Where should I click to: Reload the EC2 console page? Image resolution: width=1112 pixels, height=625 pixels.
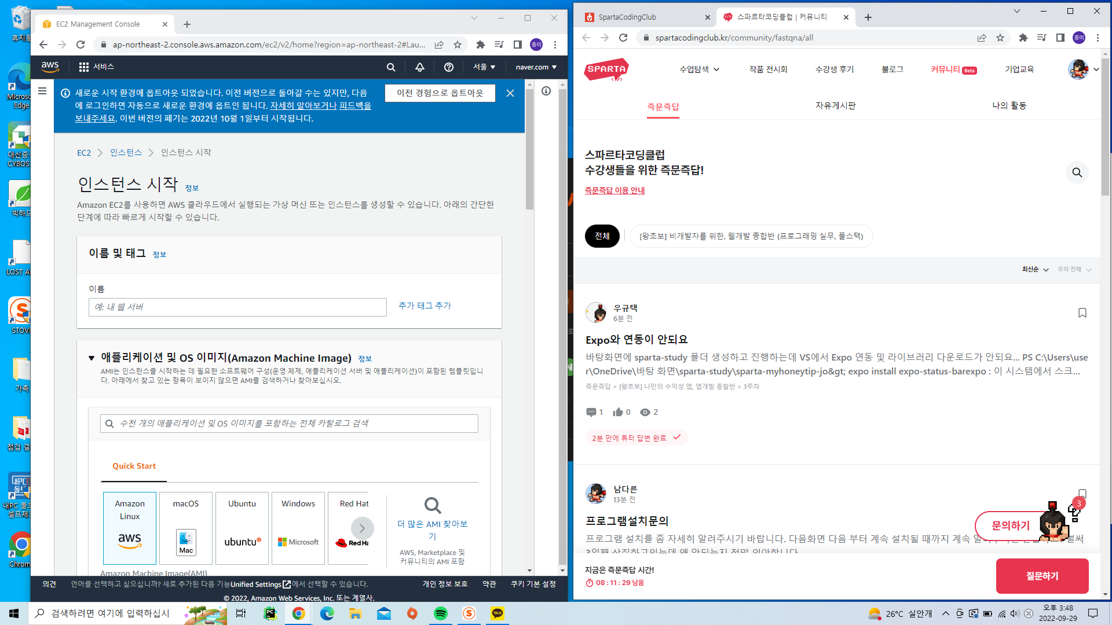click(81, 45)
